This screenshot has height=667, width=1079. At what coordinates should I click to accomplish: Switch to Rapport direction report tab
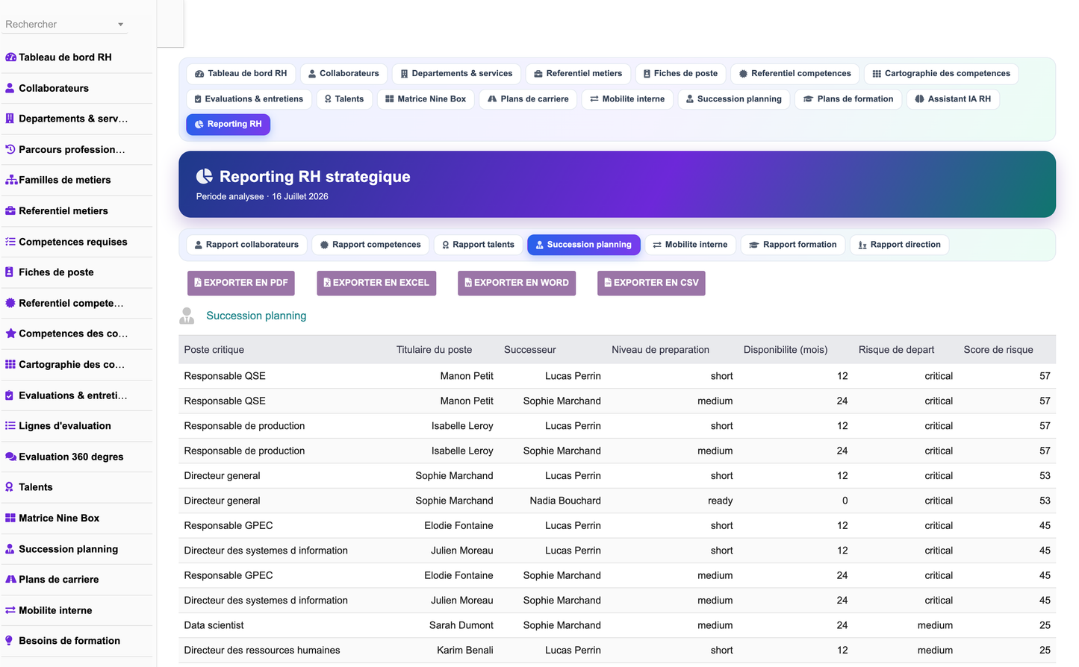[x=900, y=245]
